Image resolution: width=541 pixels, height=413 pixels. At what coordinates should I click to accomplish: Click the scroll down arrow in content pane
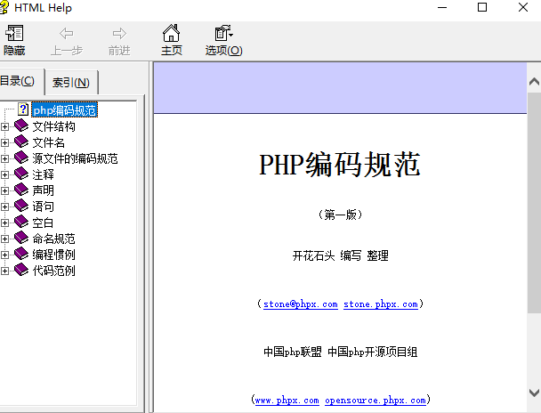tap(533, 392)
